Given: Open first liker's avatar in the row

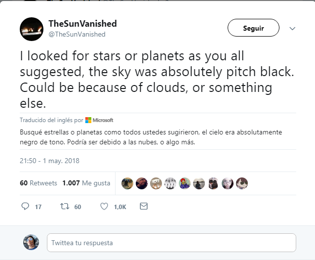Looking at the screenshot, I should coord(127,183).
